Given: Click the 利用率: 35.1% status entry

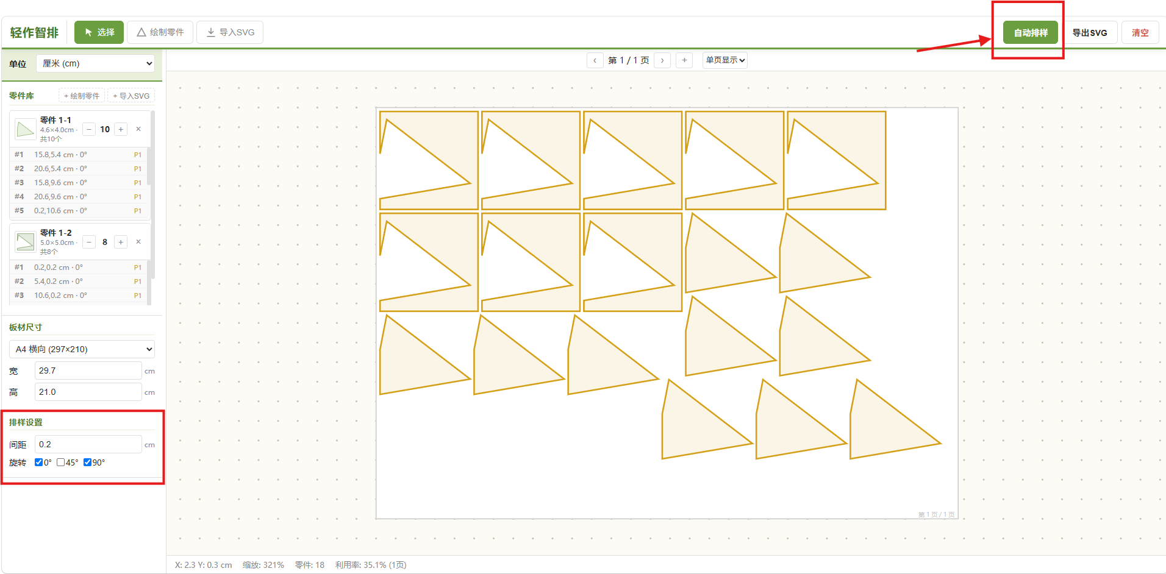Looking at the screenshot, I should 371,565.
